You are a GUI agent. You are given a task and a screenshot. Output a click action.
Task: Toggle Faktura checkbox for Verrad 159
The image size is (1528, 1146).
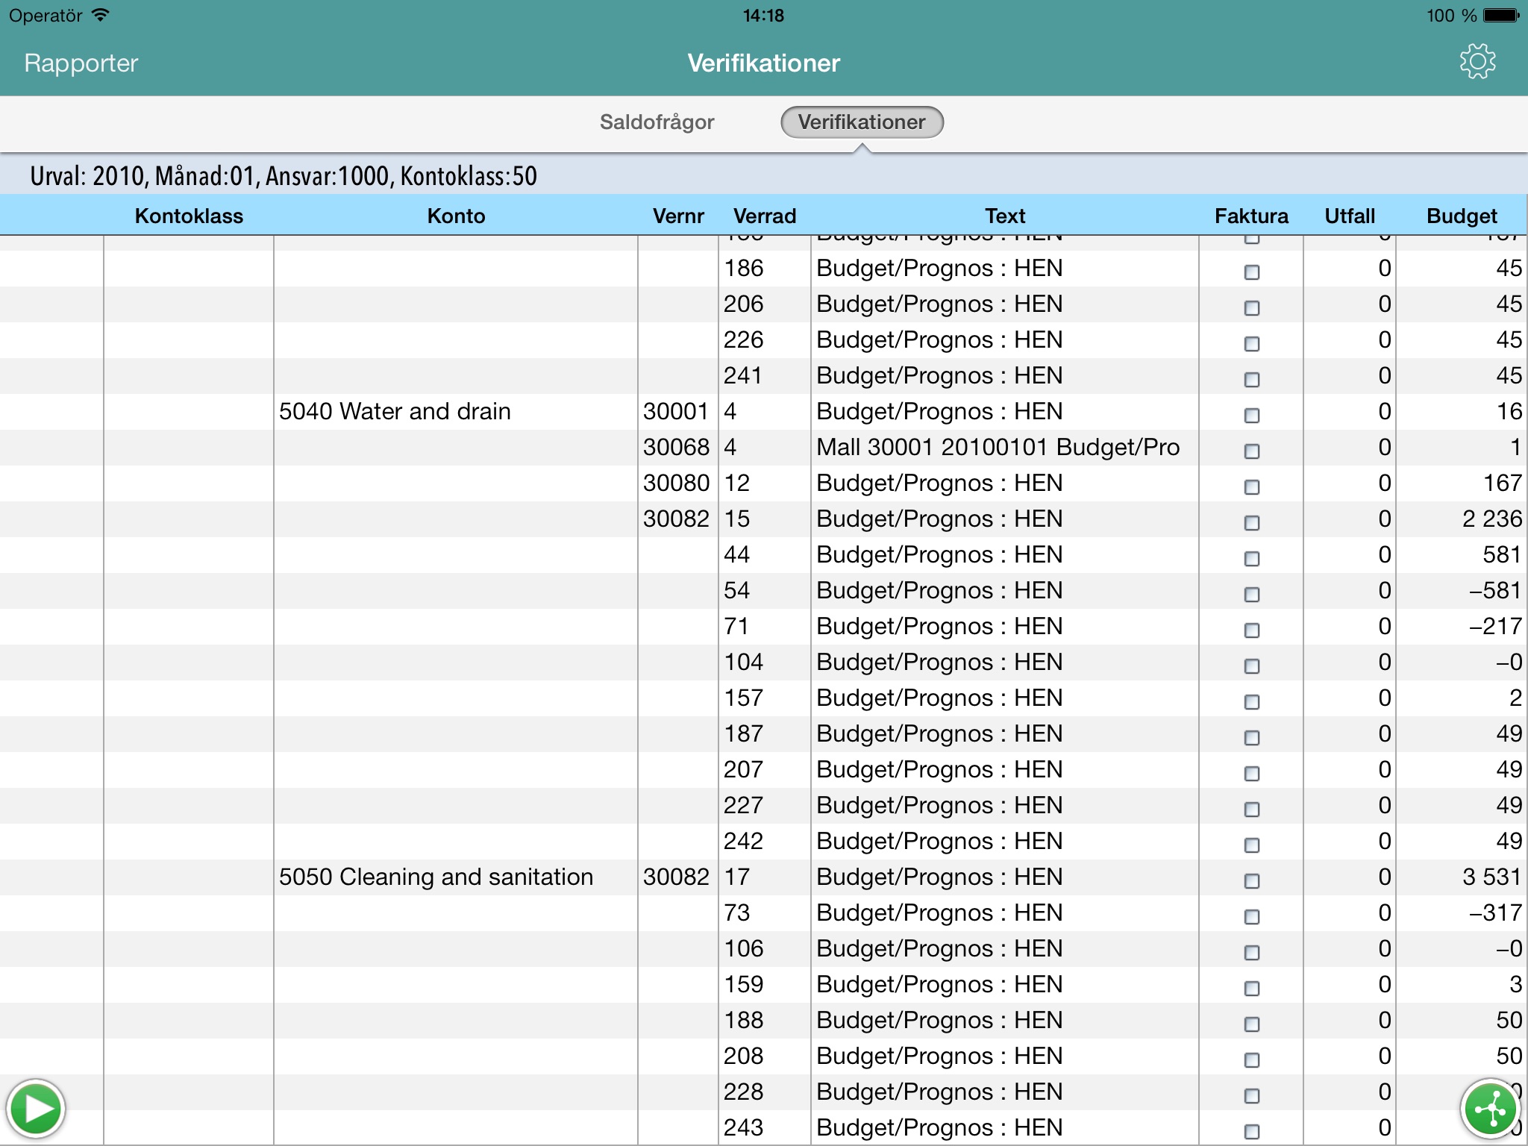[1252, 989]
